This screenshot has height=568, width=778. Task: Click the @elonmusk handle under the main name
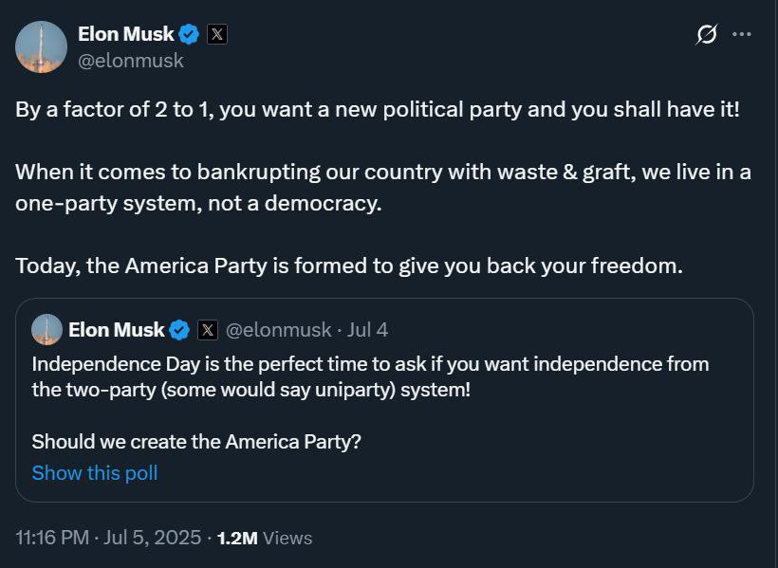click(131, 61)
